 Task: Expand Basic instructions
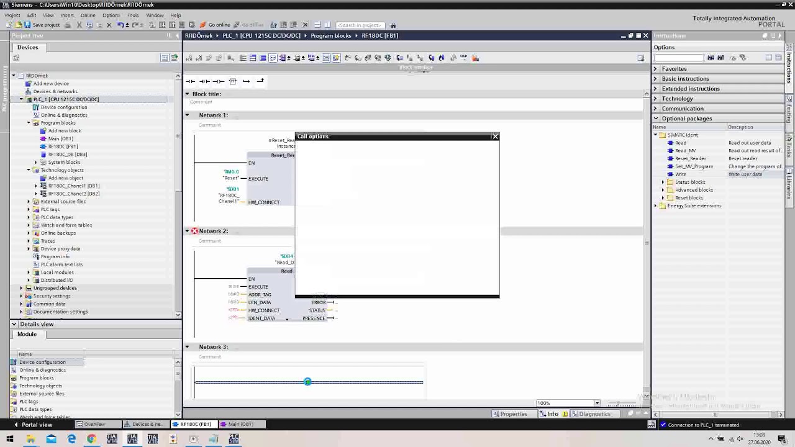[x=655, y=79]
